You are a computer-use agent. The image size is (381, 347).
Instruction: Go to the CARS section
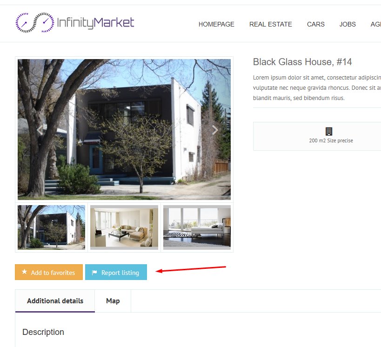pyautogui.click(x=315, y=24)
